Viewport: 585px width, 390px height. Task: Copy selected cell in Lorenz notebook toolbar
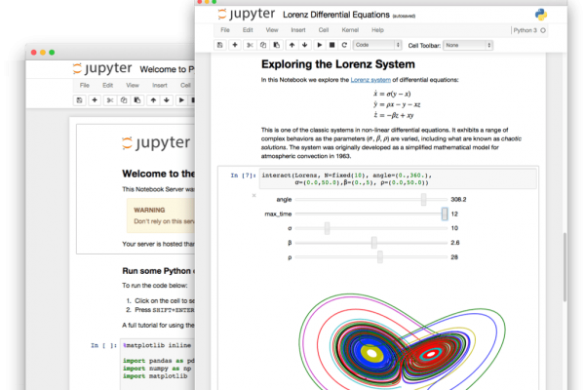(x=263, y=45)
